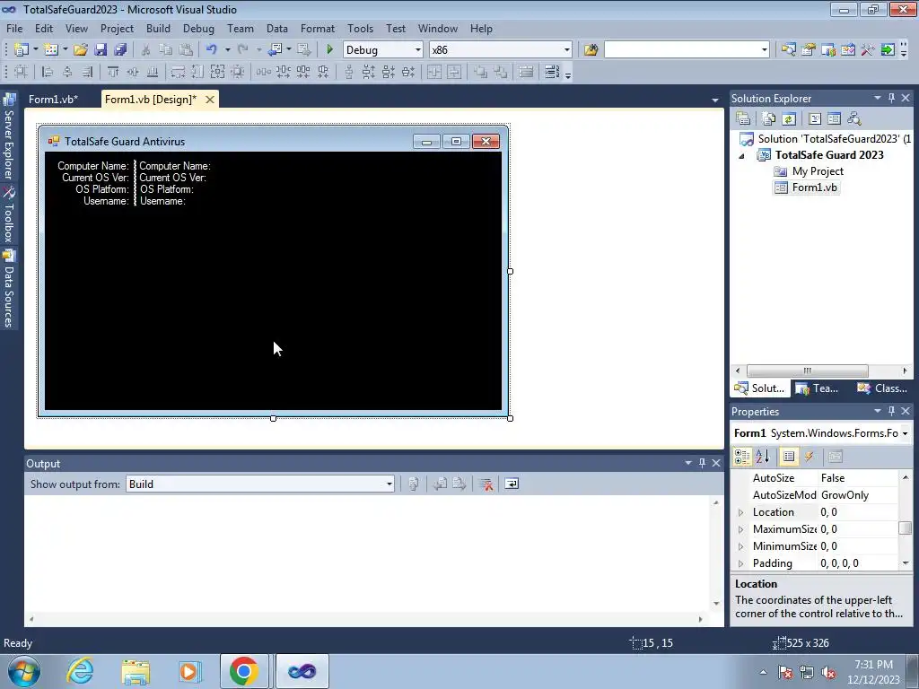Toggle Alphabetical sort in Properties panel

pos(763,457)
